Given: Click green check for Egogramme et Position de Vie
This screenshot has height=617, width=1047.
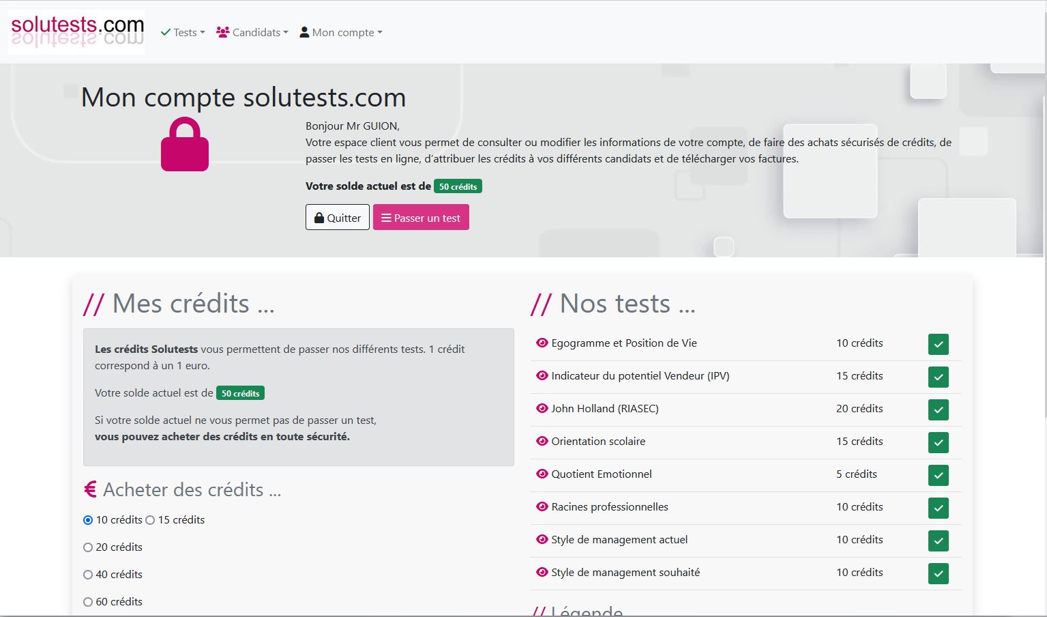Looking at the screenshot, I should pos(939,344).
